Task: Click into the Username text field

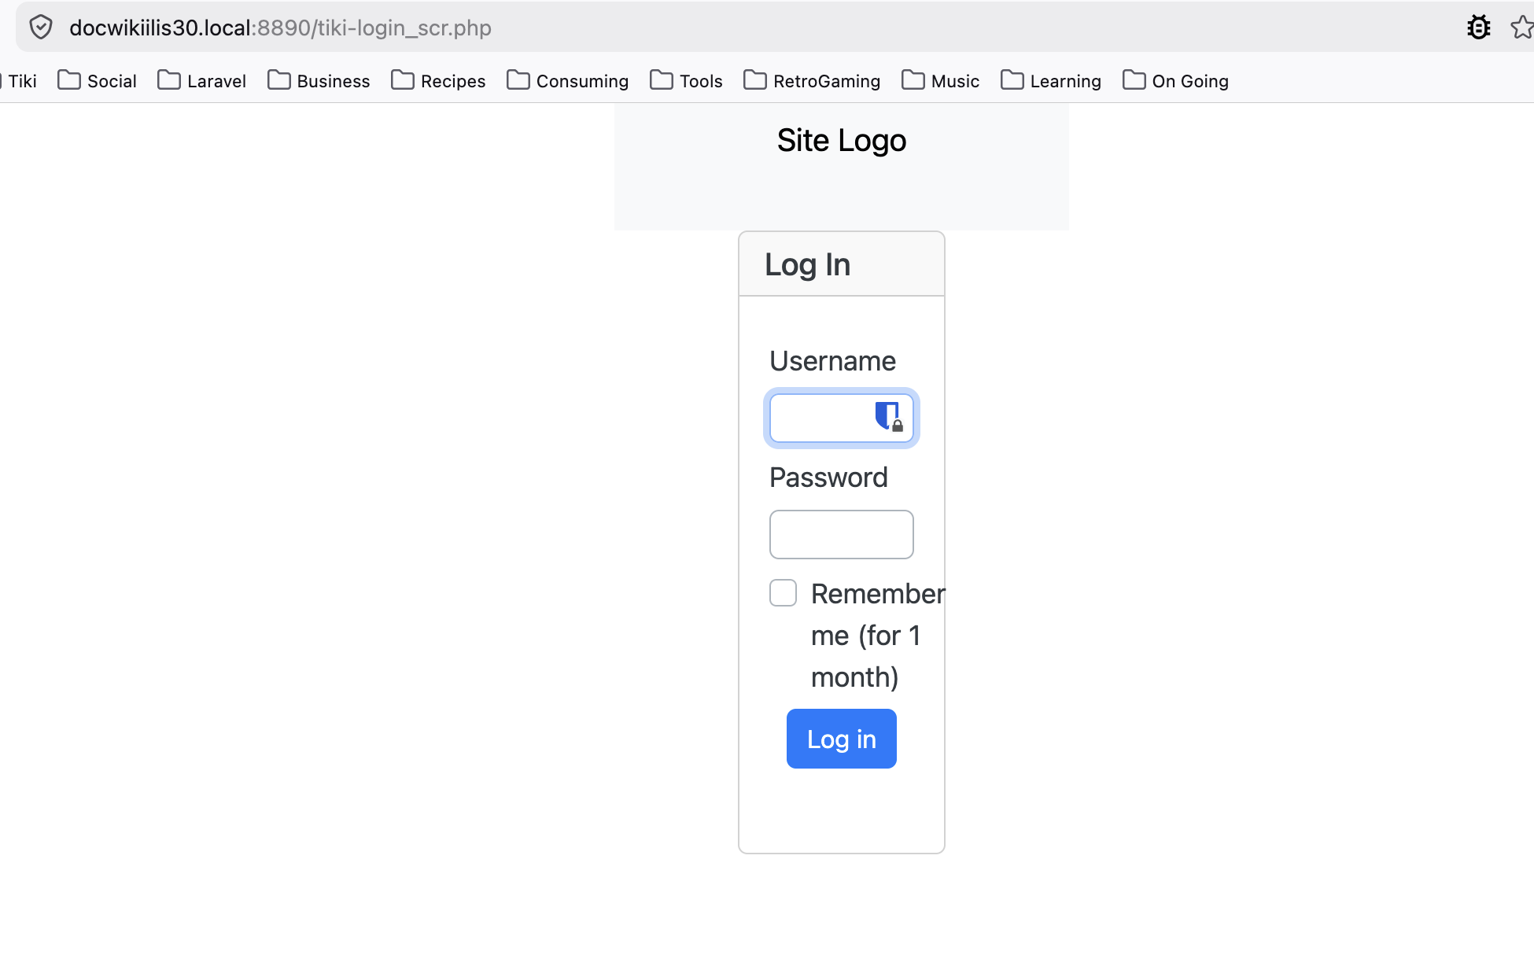Action: pyautogui.click(x=822, y=419)
